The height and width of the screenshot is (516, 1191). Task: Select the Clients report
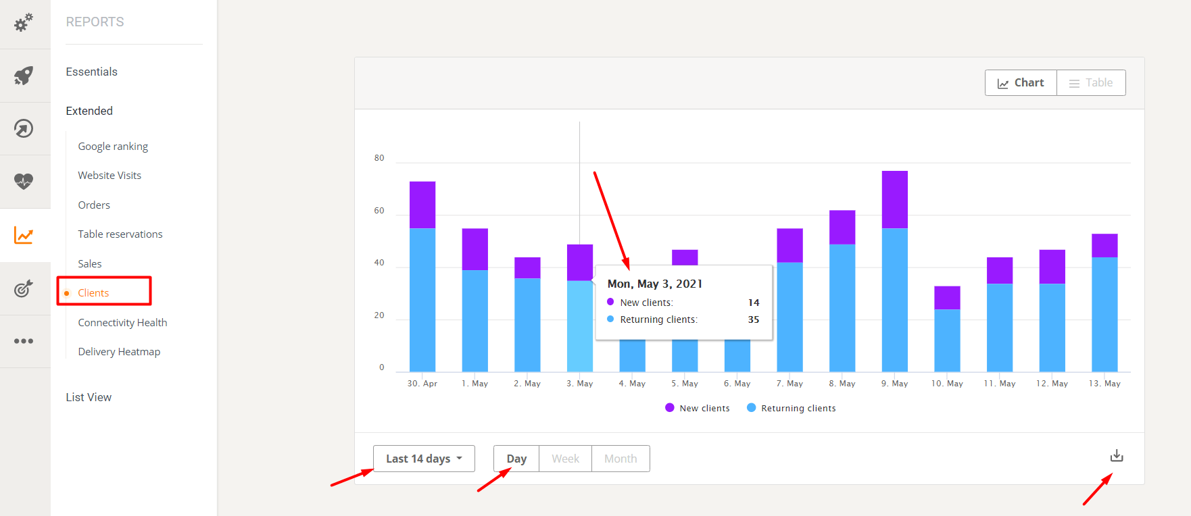point(93,293)
